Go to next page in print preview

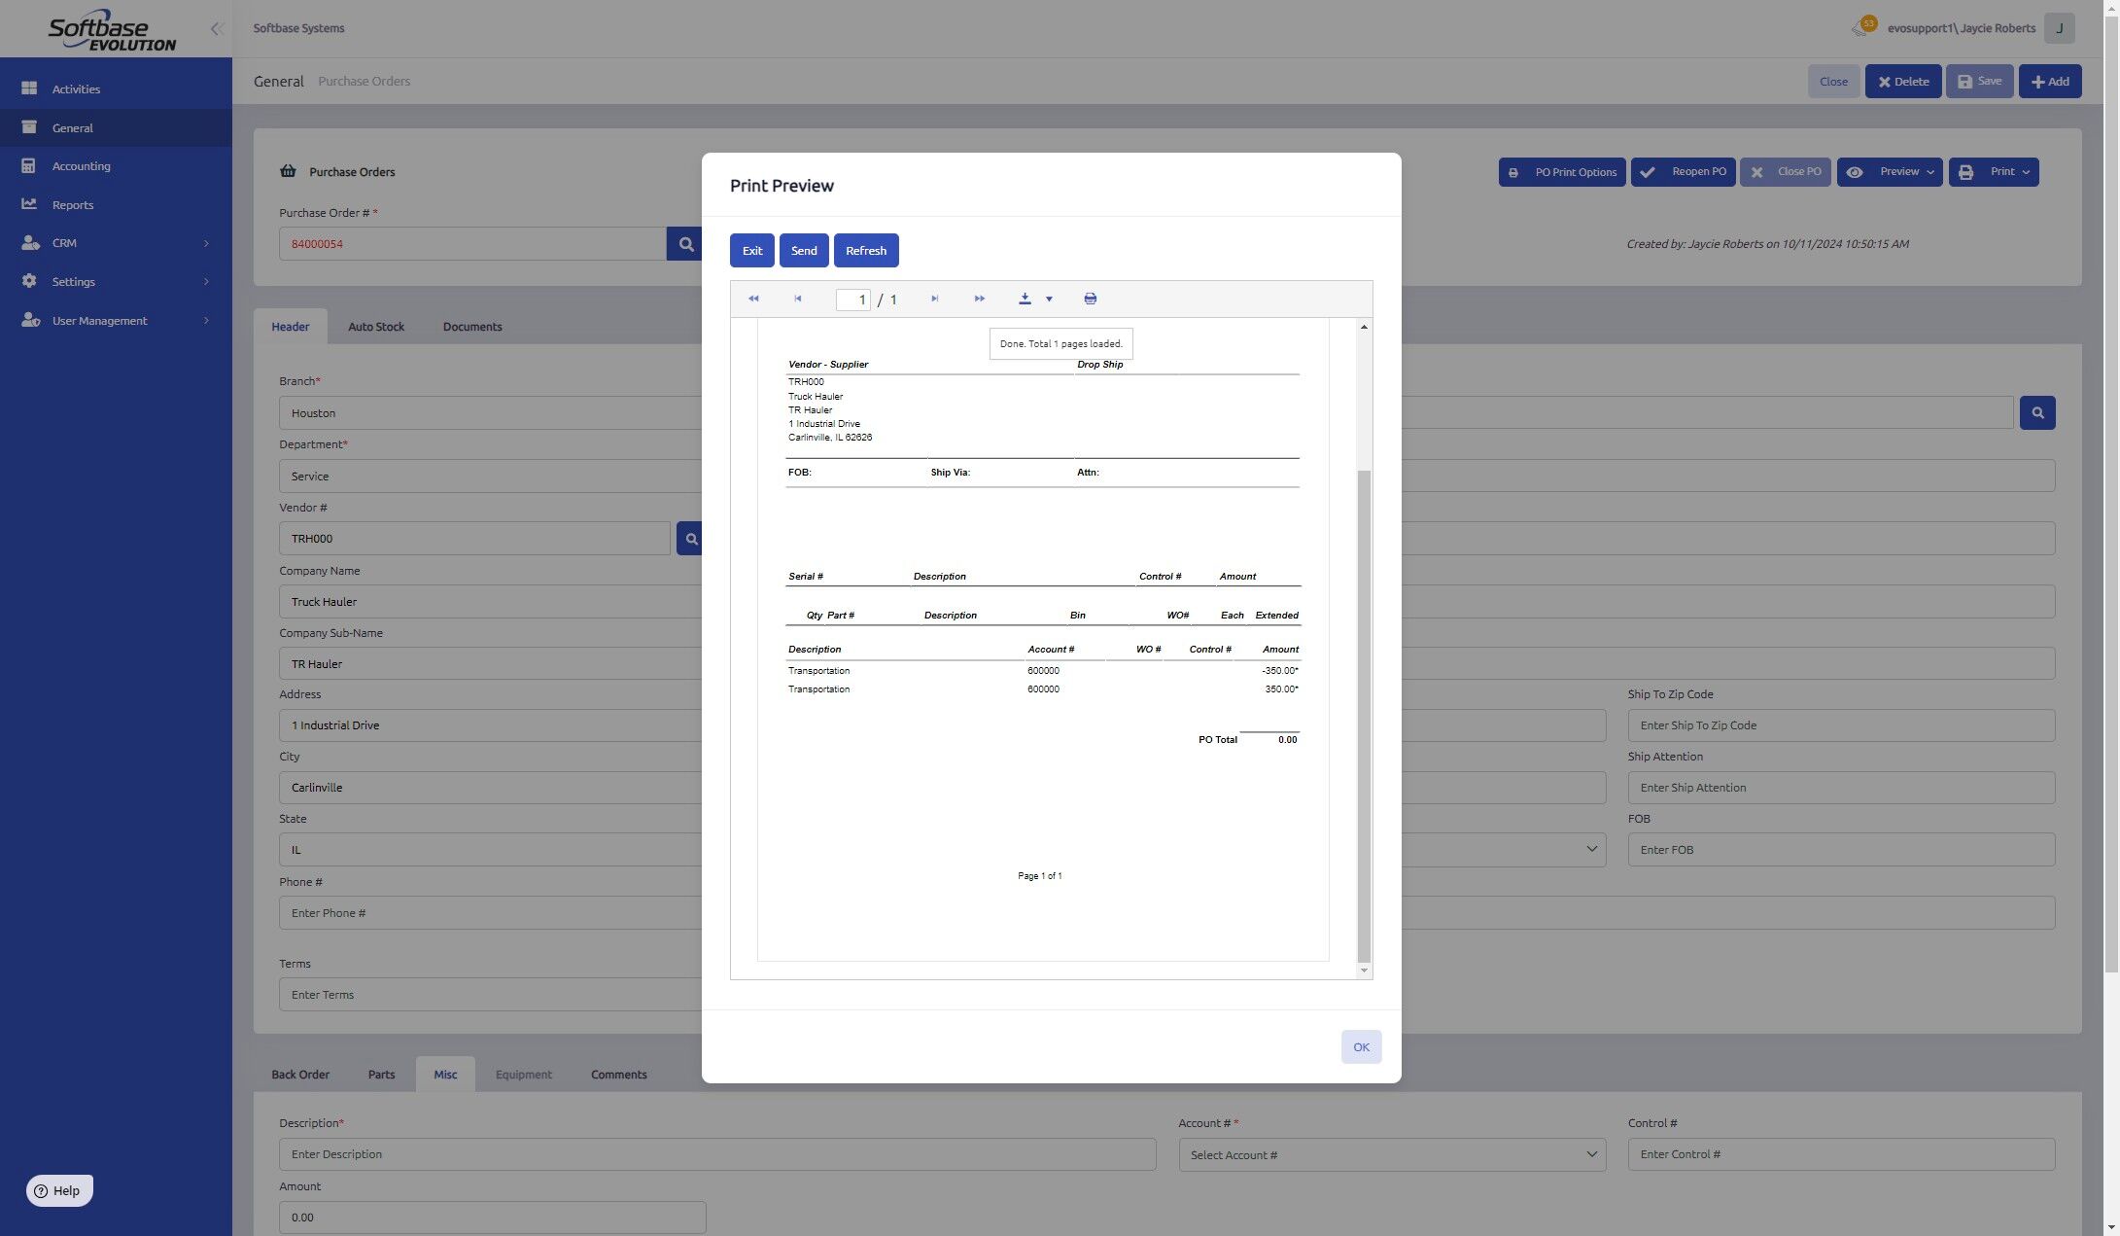tap(934, 299)
